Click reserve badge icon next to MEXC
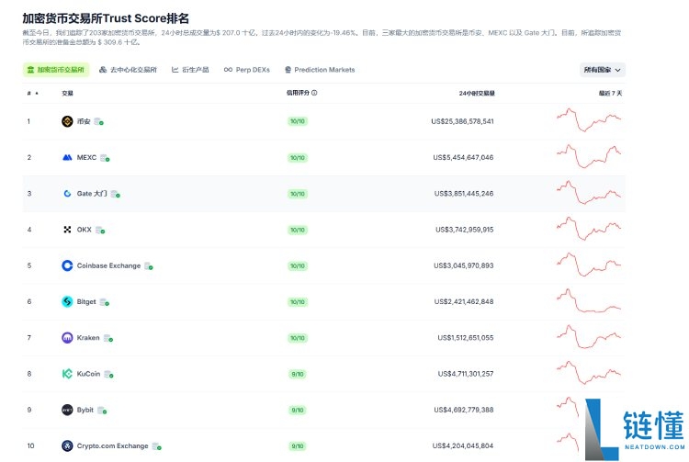The image size is (689, 462). [x=105, y=158]
